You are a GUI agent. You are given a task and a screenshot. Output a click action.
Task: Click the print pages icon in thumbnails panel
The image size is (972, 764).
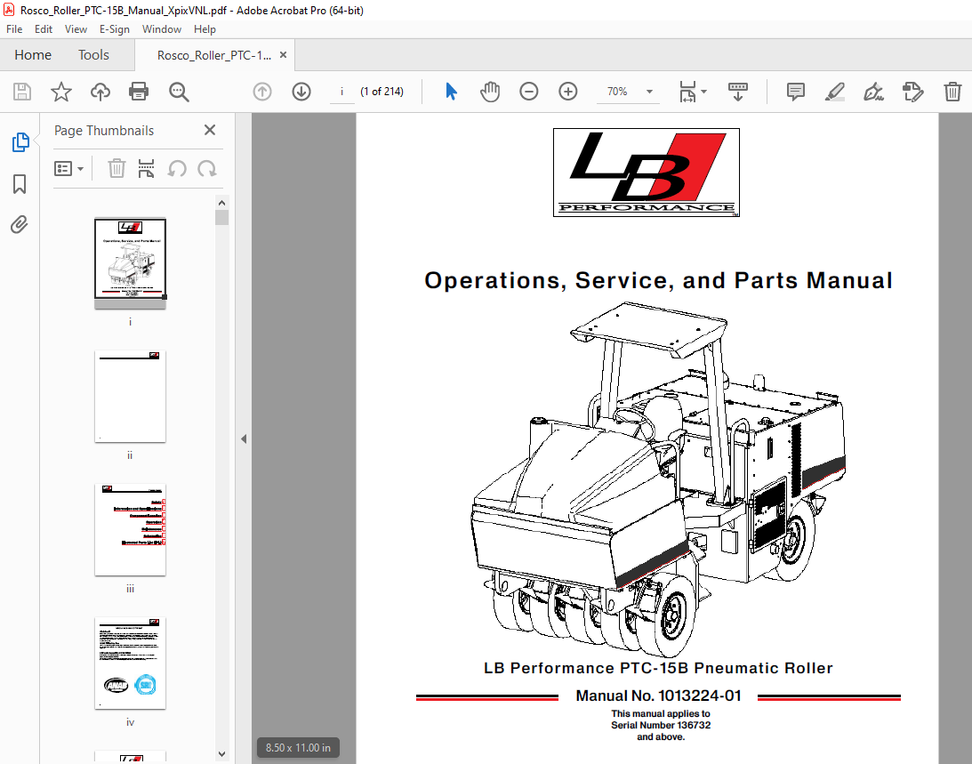click(147, 169)
